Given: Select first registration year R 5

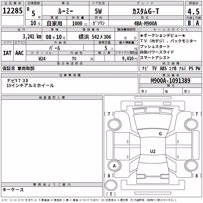Looking at the screenshot, I should coord(31,12).
